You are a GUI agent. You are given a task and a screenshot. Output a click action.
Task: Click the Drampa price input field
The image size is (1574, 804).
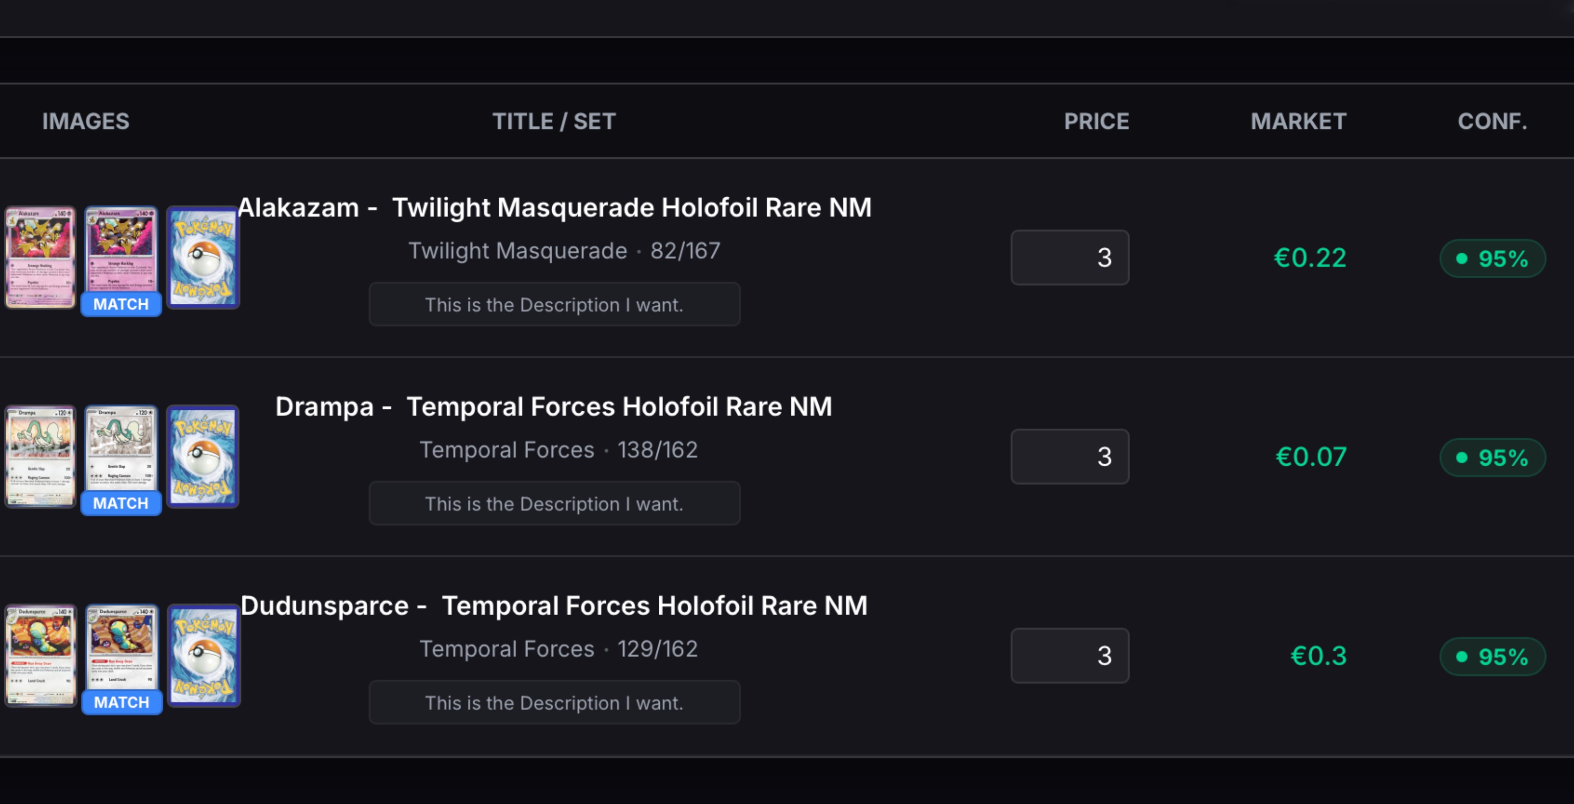(1070, 456)
